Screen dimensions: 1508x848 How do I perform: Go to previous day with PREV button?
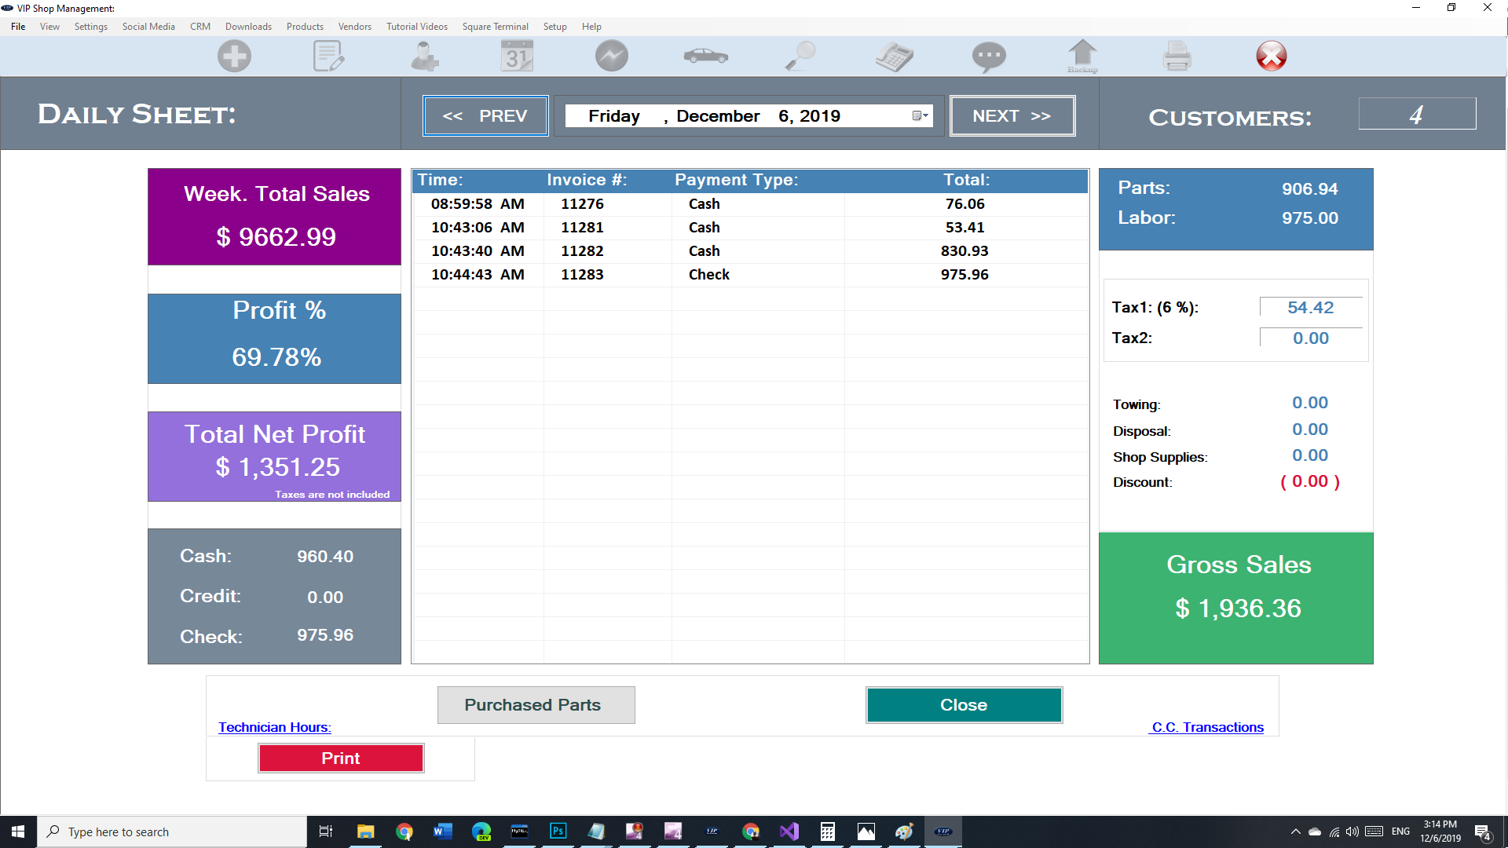(x=485, y=116)
